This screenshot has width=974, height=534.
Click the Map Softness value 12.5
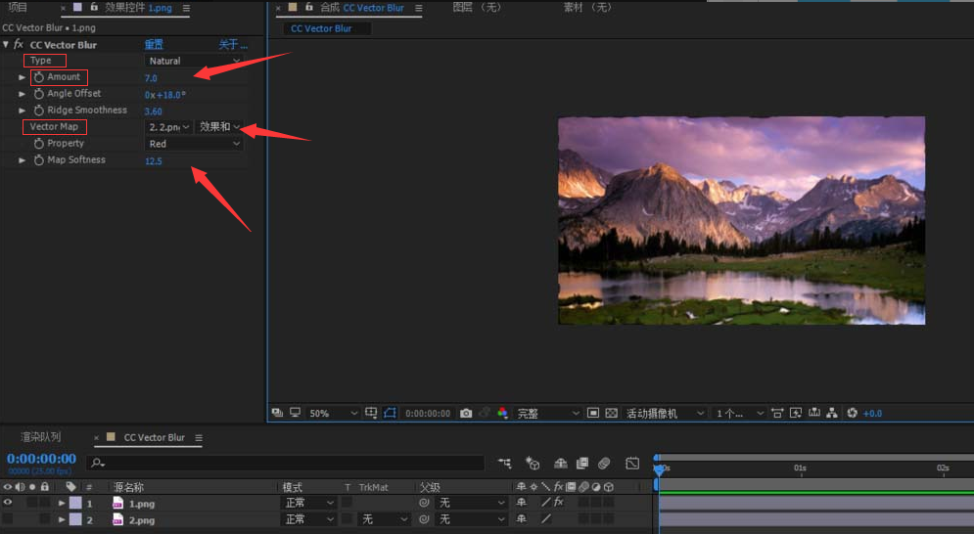[x=153, y=160]
